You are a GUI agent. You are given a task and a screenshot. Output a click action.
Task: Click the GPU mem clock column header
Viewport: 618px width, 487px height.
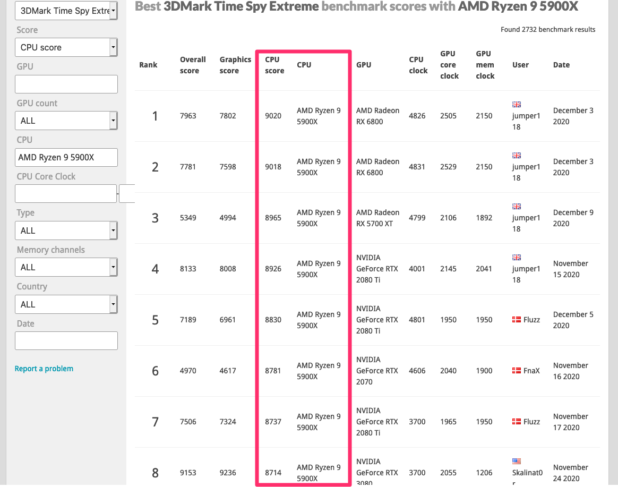tap(485, 65)
